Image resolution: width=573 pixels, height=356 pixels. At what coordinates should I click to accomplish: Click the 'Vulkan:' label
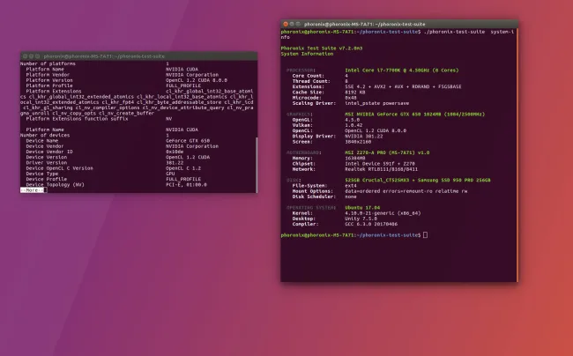coord(302,125)
